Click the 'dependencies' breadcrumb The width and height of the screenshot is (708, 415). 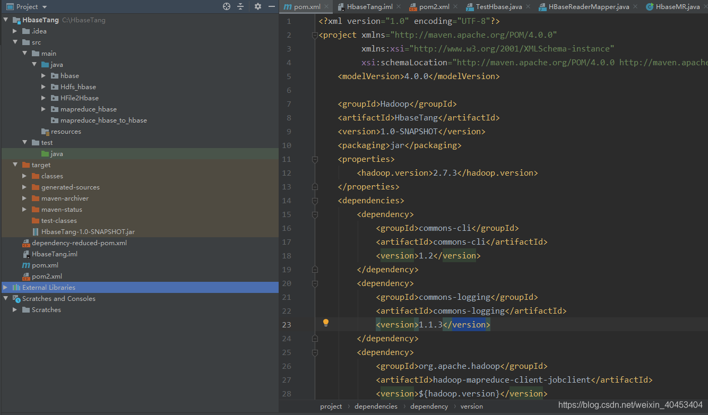coord(376,407)
